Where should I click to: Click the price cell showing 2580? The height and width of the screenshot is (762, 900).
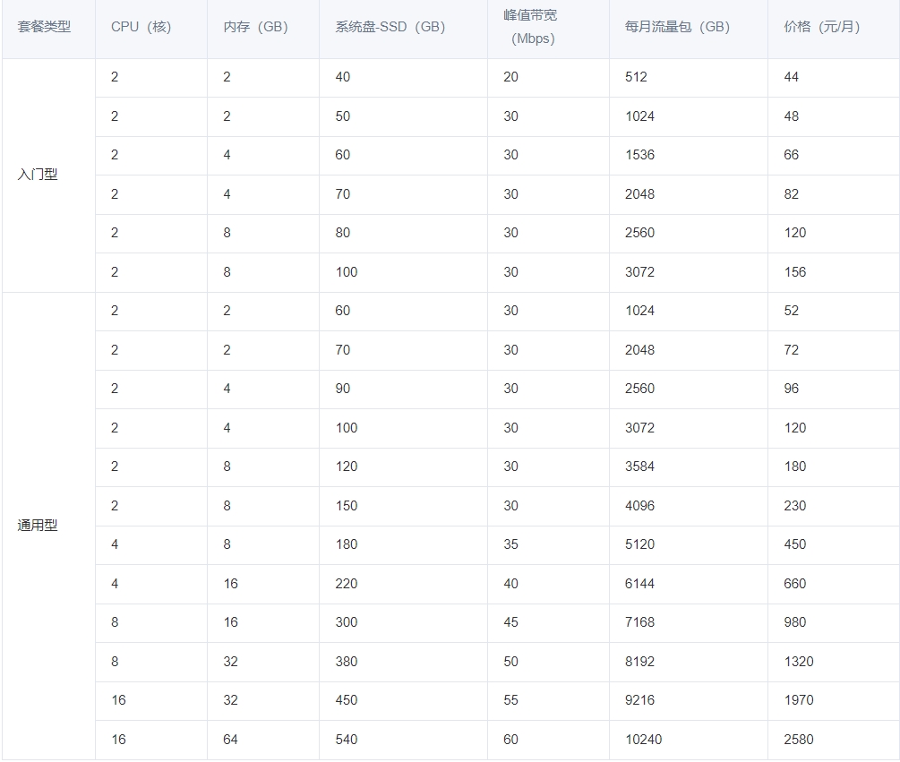click(x=834, y=740)
